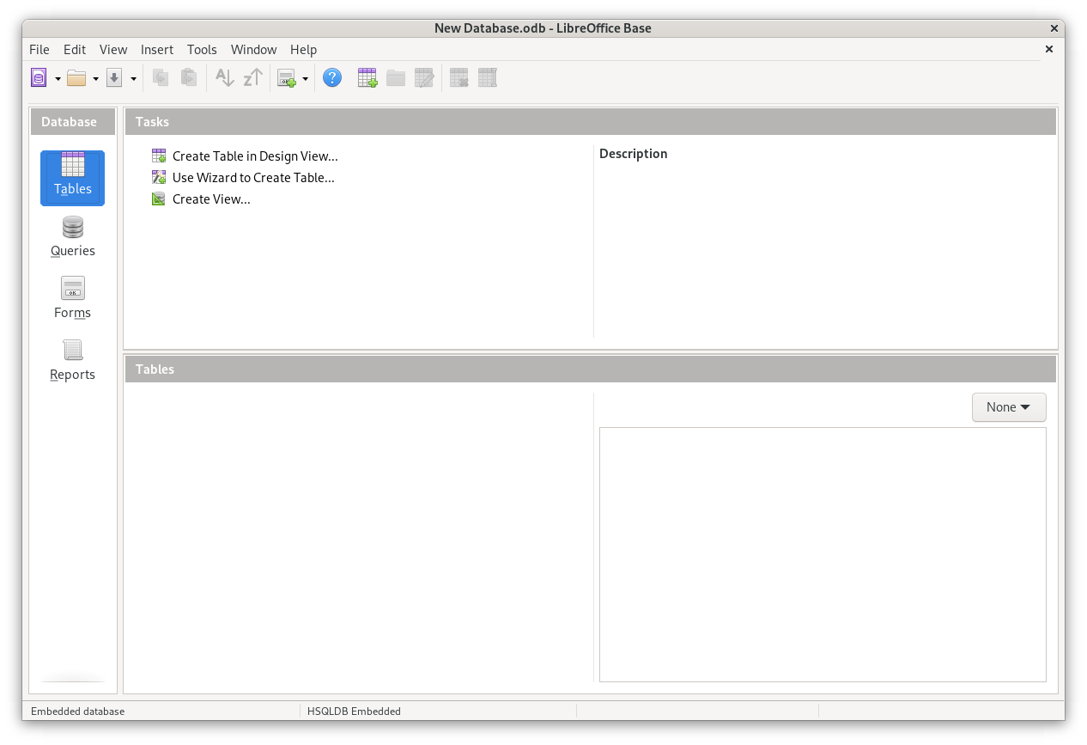Open the Insert menu
The image size is (1087, 745).
[157, 50]
